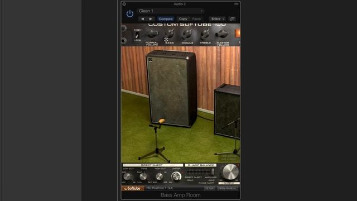Open the Clean 1 preset dropdown
Viewport: 357px width, 201px height.
(170, 11)
